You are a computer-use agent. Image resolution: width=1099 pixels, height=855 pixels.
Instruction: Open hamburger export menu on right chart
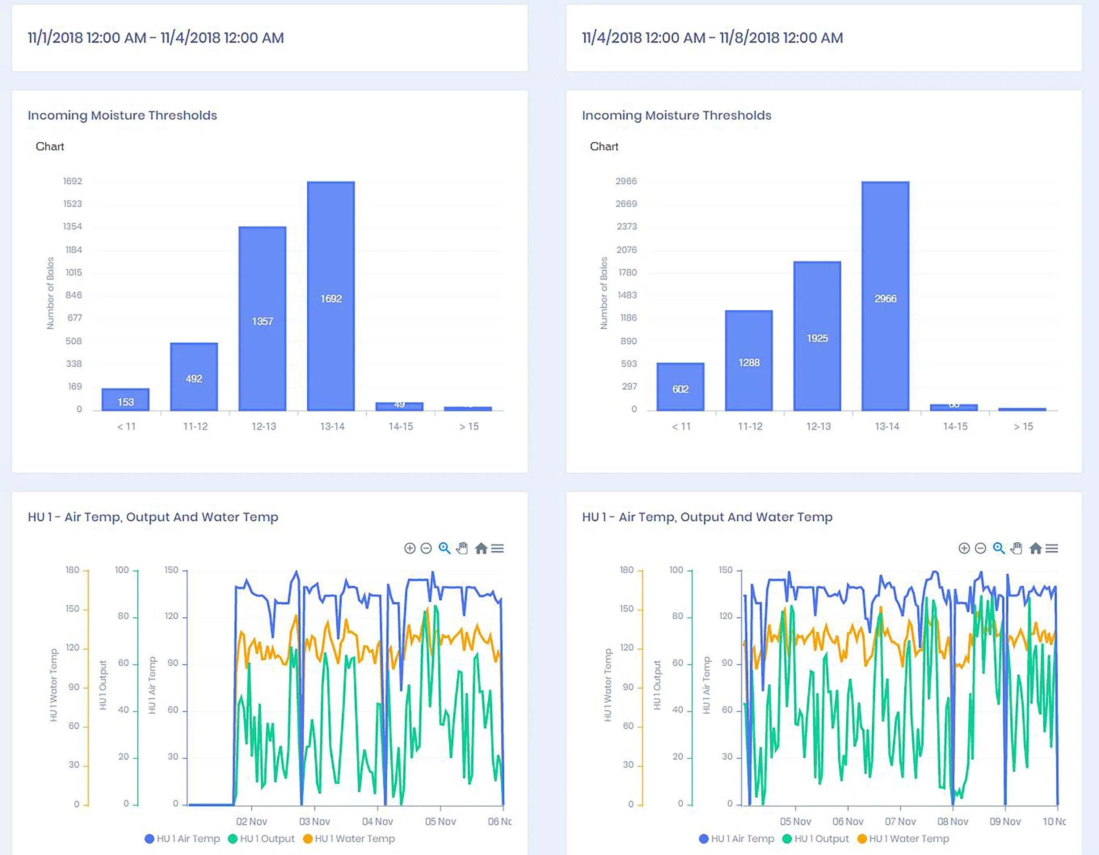tap(1051, 548)
